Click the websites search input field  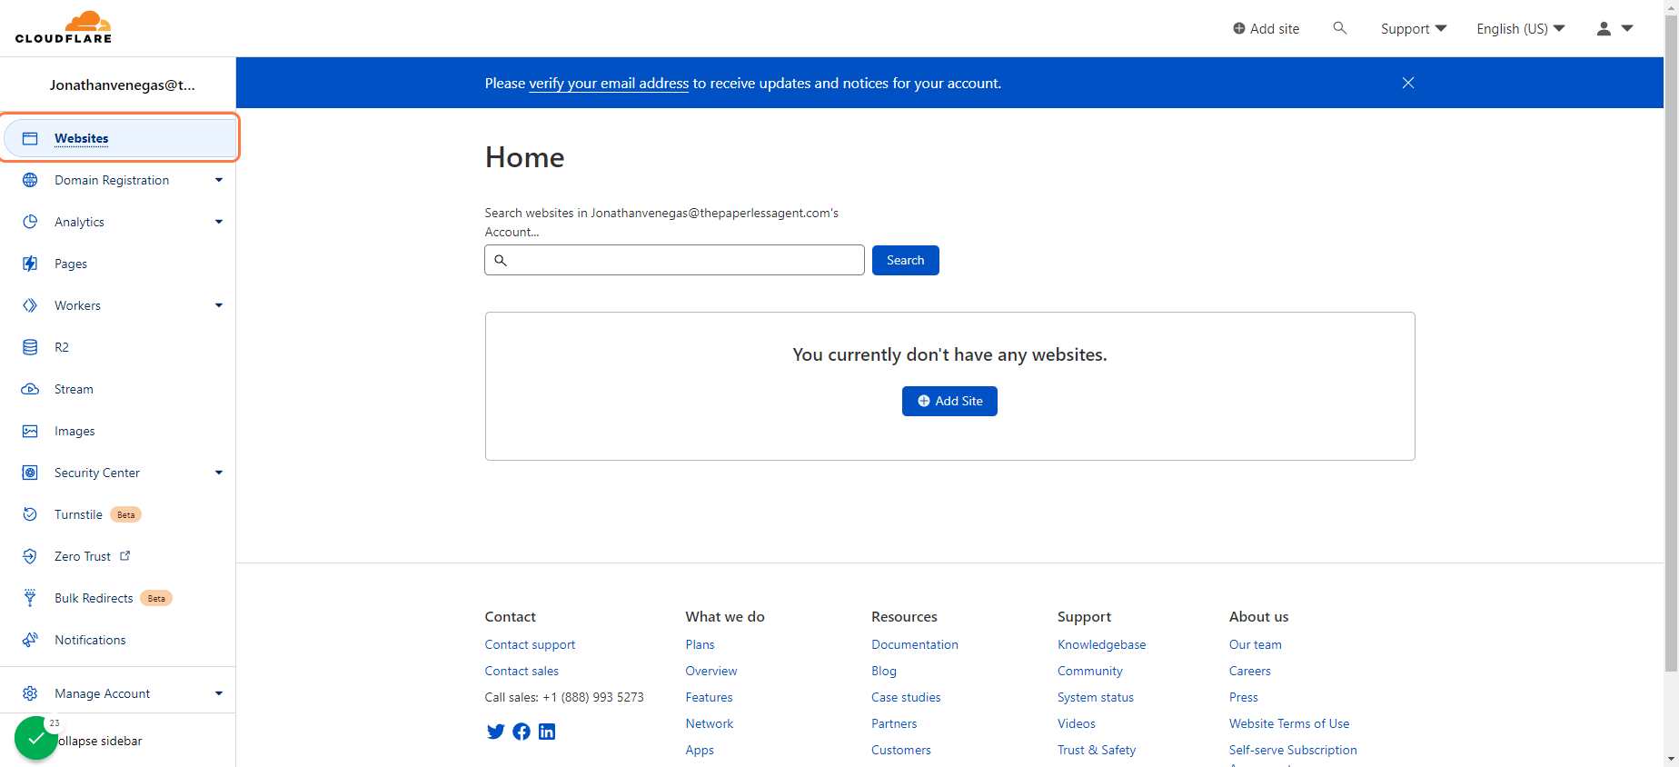click(674, 260)
